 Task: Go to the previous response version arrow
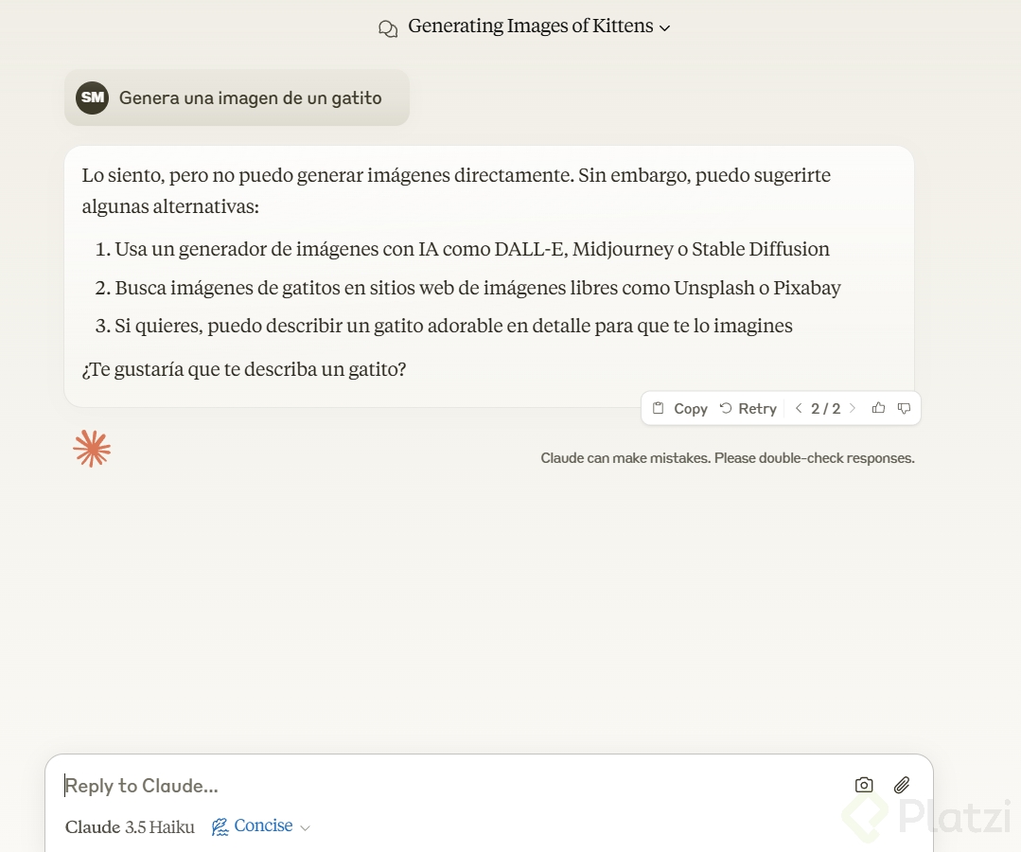(799, 408)
